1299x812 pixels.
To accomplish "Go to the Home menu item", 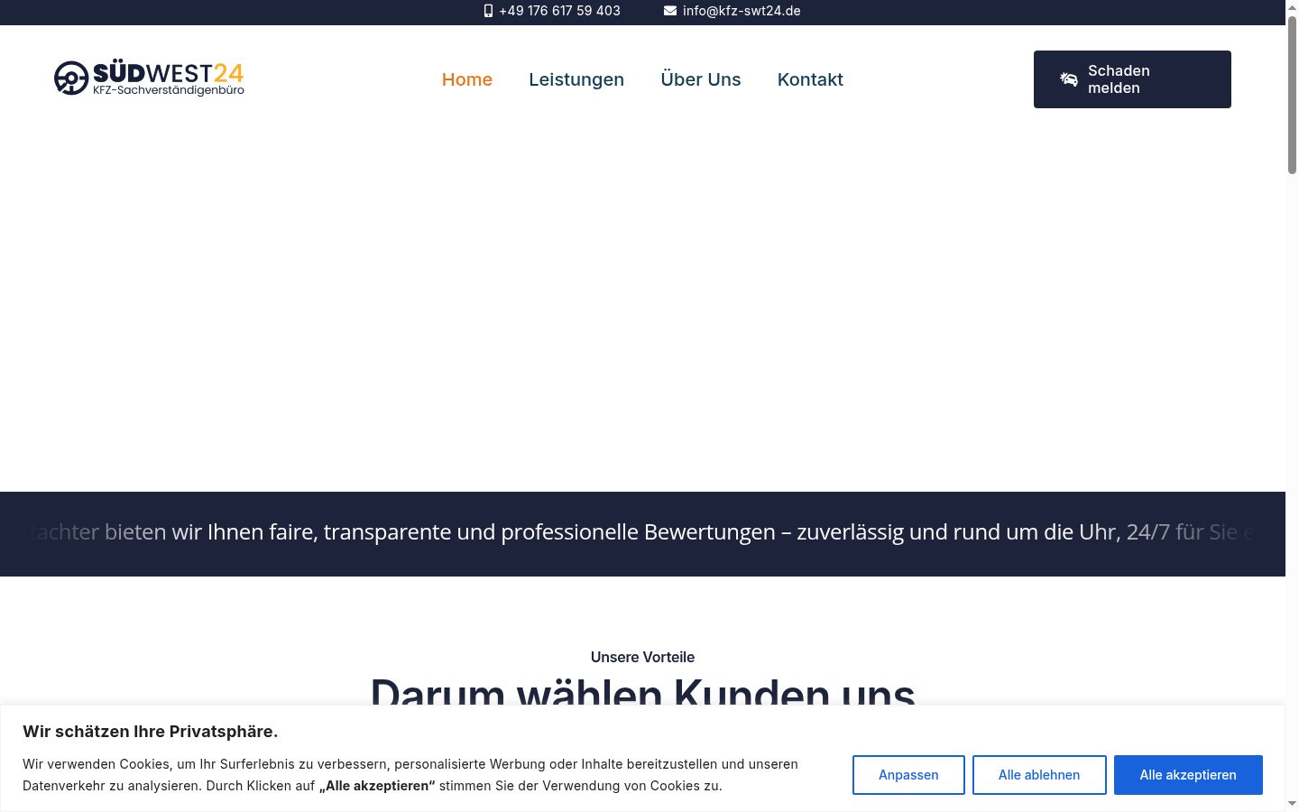I will 467,79.
